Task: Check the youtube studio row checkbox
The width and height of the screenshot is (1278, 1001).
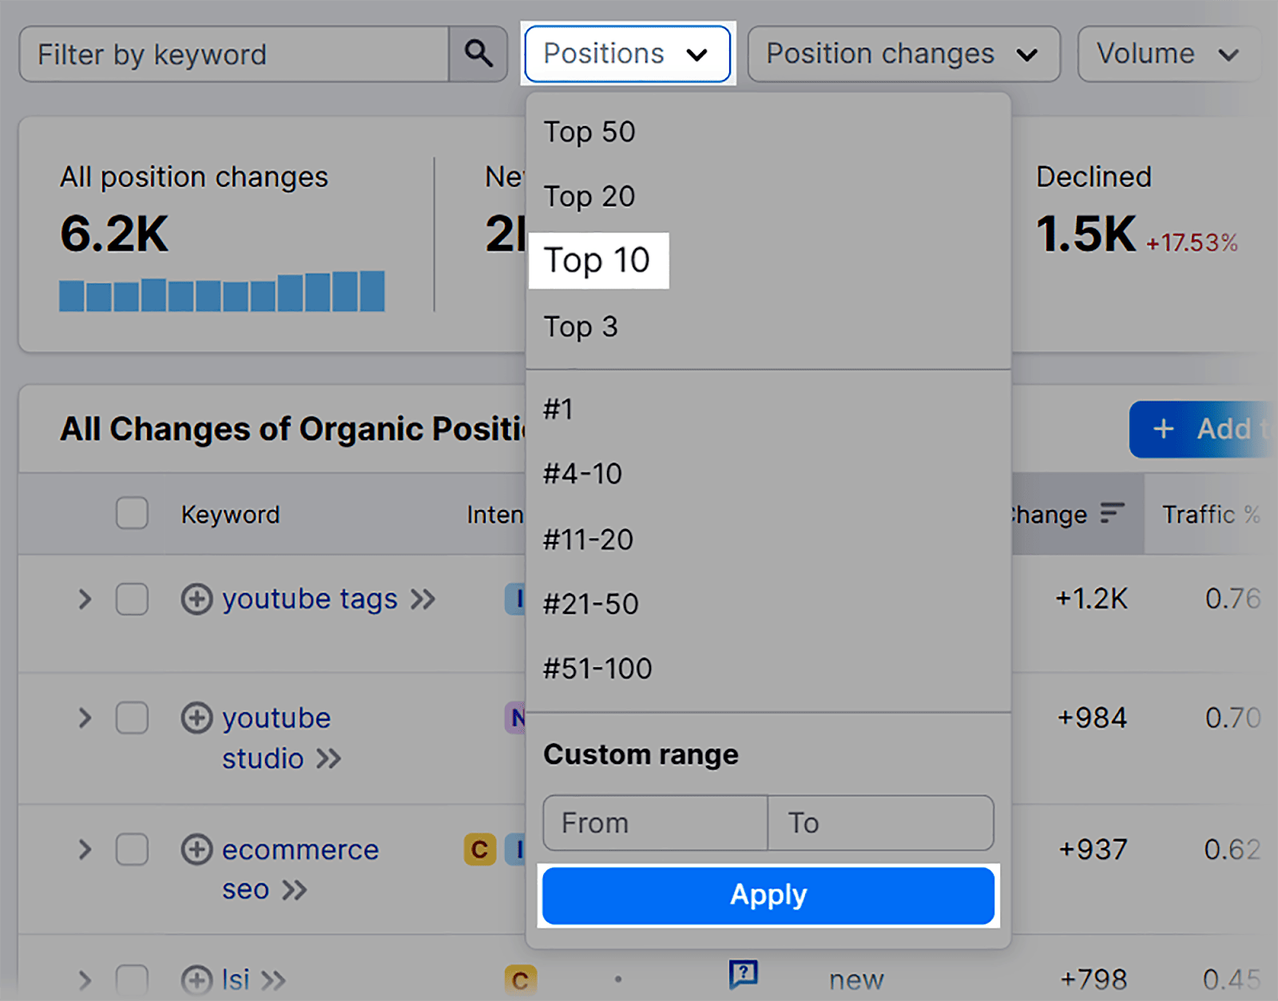Action: [132, 718]
